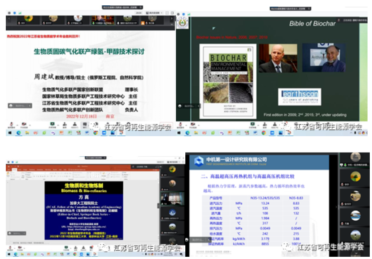The image size is (372, 259).
Task: Mute the microphone in the top-left meeting window
Action: [x=10, y=125]
